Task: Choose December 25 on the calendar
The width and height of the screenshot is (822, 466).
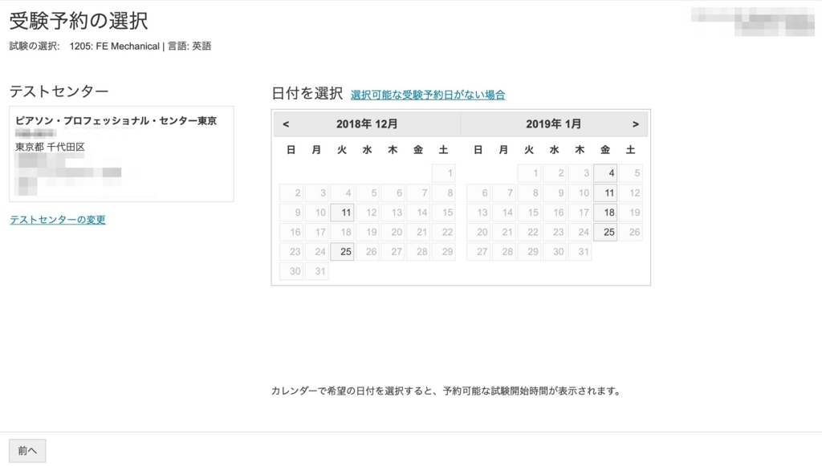Action: point(341,251)
